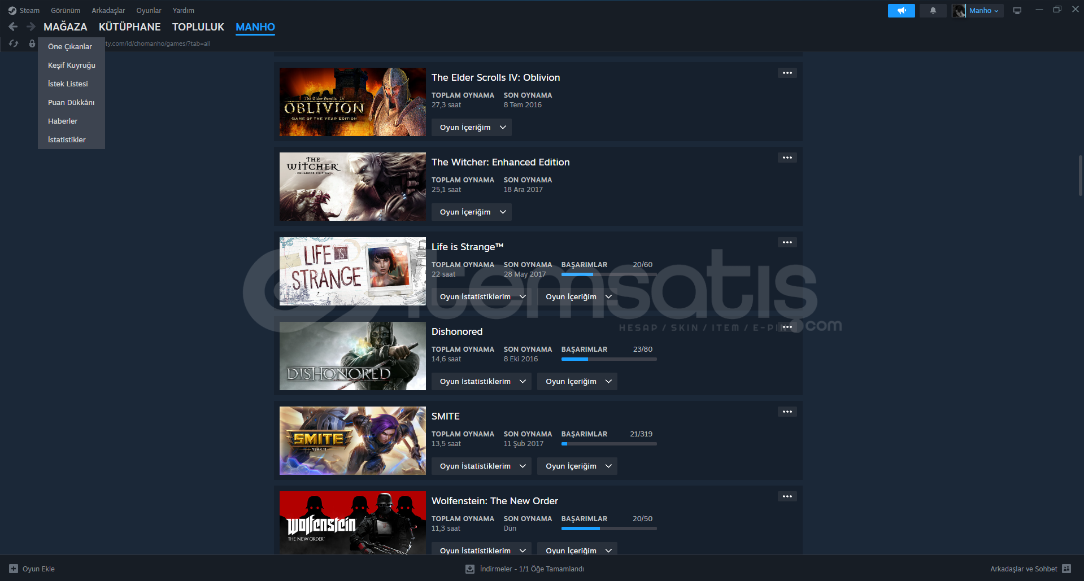Open Life is Strange title link

467,247
